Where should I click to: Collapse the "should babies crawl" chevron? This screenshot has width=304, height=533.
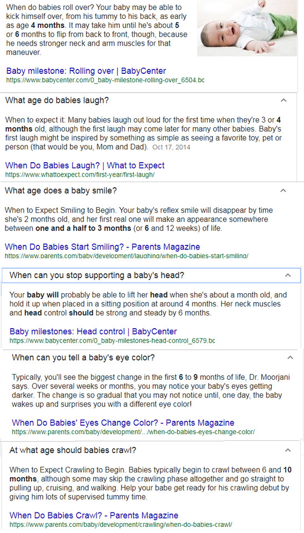pyautogui.click(x=288, y=450)
